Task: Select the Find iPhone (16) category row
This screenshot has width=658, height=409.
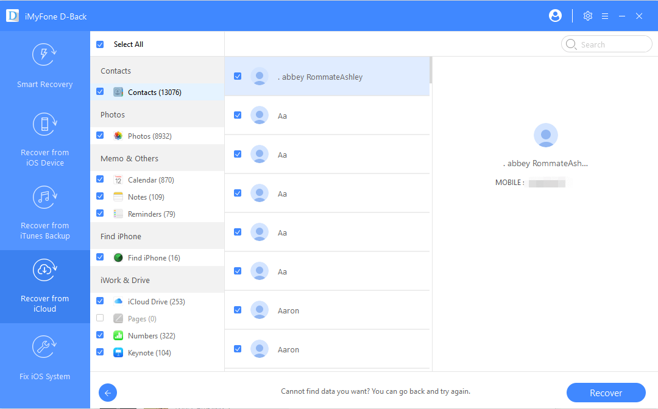Action: point(157,257)
